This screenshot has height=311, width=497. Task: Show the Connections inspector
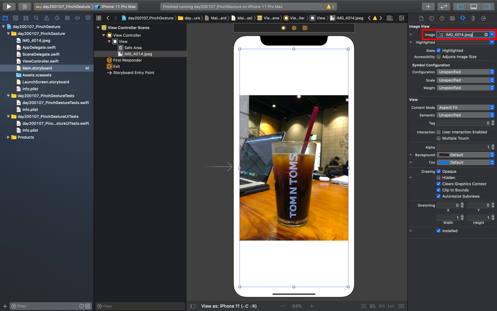(483, 18)
